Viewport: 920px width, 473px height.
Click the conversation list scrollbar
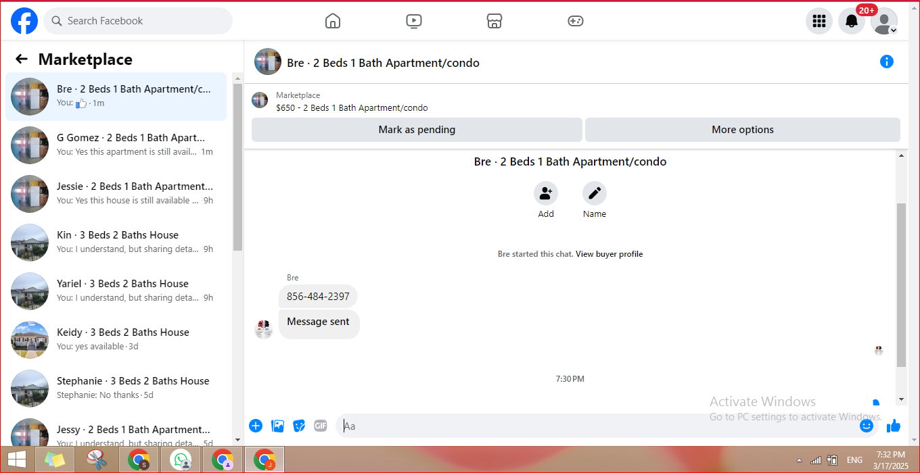coord(237,167)
